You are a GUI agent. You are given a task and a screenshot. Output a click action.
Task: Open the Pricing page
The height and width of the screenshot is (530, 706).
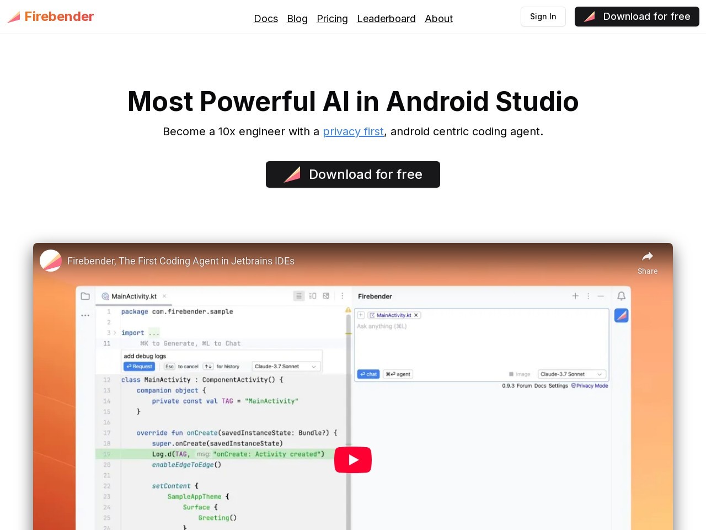pos(332,19)
